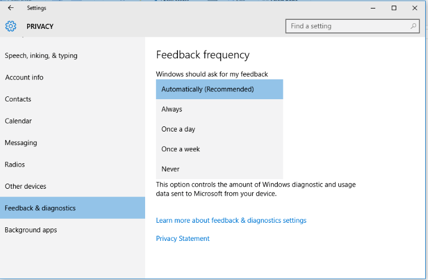This screenshot has height=280, width=428.
Task: Open Contacts privacy page
Action: [18, 99]
